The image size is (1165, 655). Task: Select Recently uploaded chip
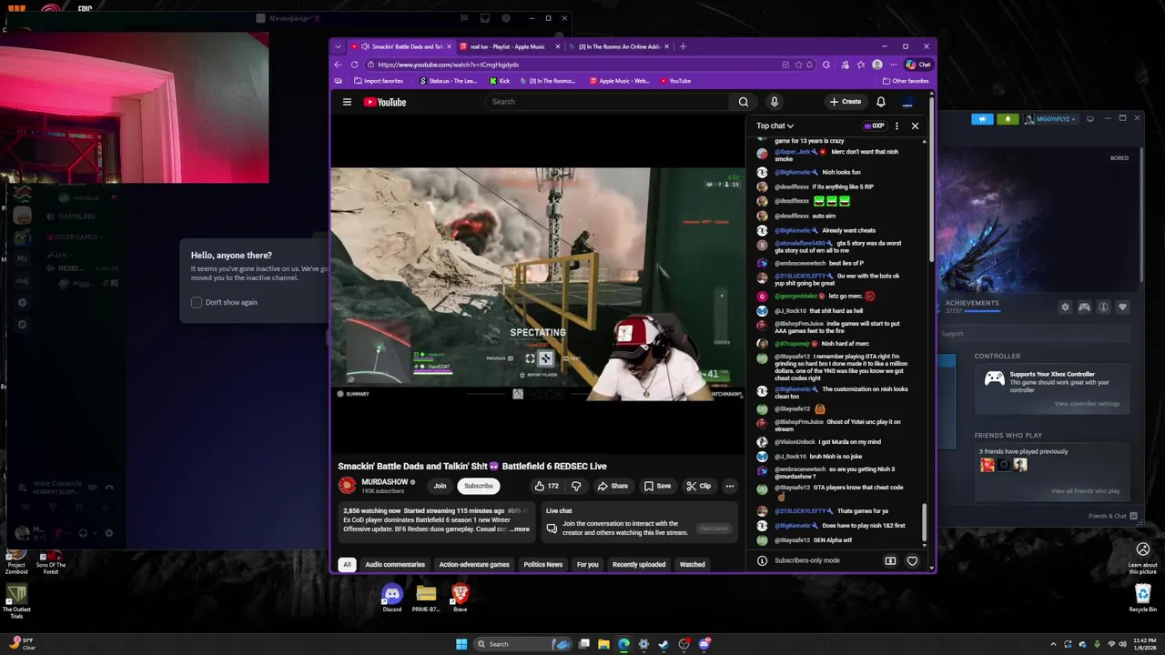click(639, 564)
